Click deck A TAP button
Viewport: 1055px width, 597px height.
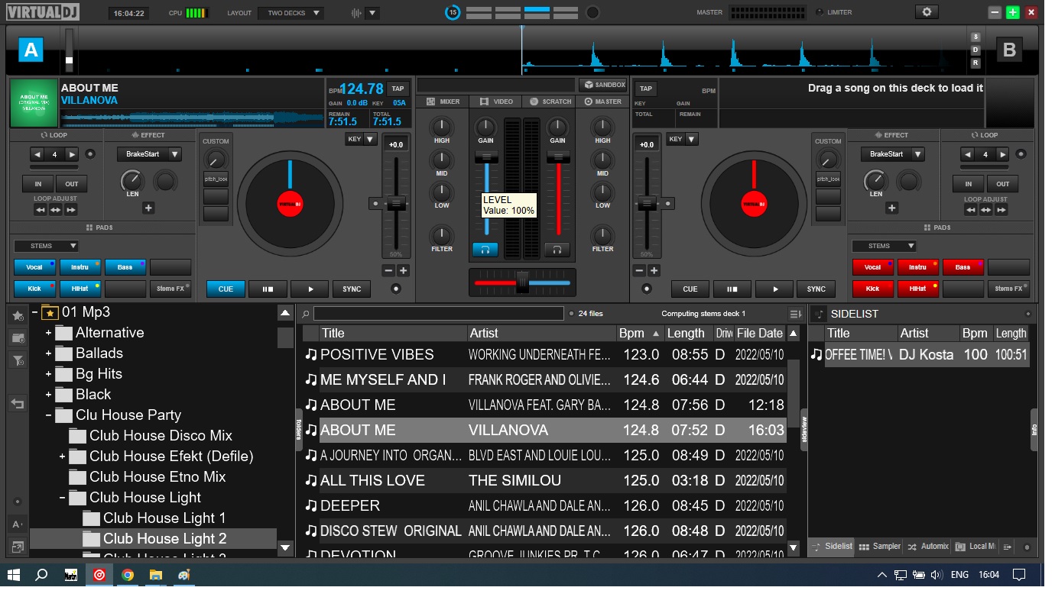point(397,89)
